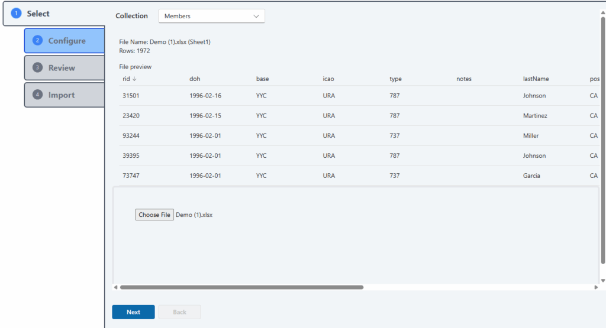Click the vertical scrollbar thumb

(602, 141)
